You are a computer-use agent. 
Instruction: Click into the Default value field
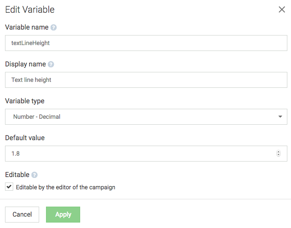tap(137, 153)
